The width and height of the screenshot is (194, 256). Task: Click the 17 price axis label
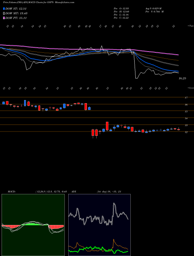pyautogui.click(x=186, y=98)
